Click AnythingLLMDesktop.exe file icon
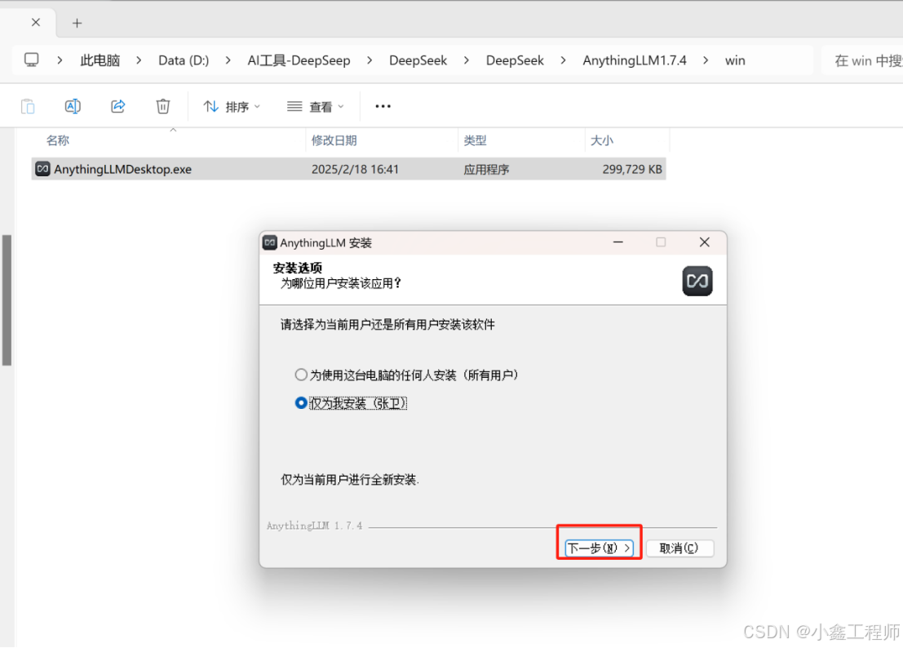 pyautogui.click(x=42, y=169)
